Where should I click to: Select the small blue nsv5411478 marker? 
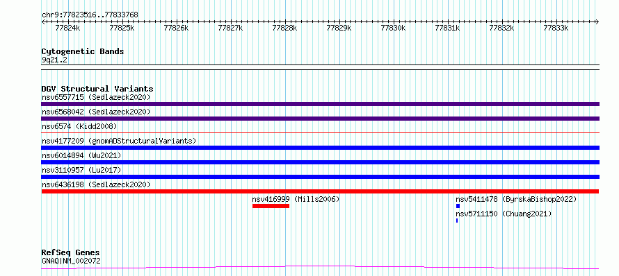[458, 206]
